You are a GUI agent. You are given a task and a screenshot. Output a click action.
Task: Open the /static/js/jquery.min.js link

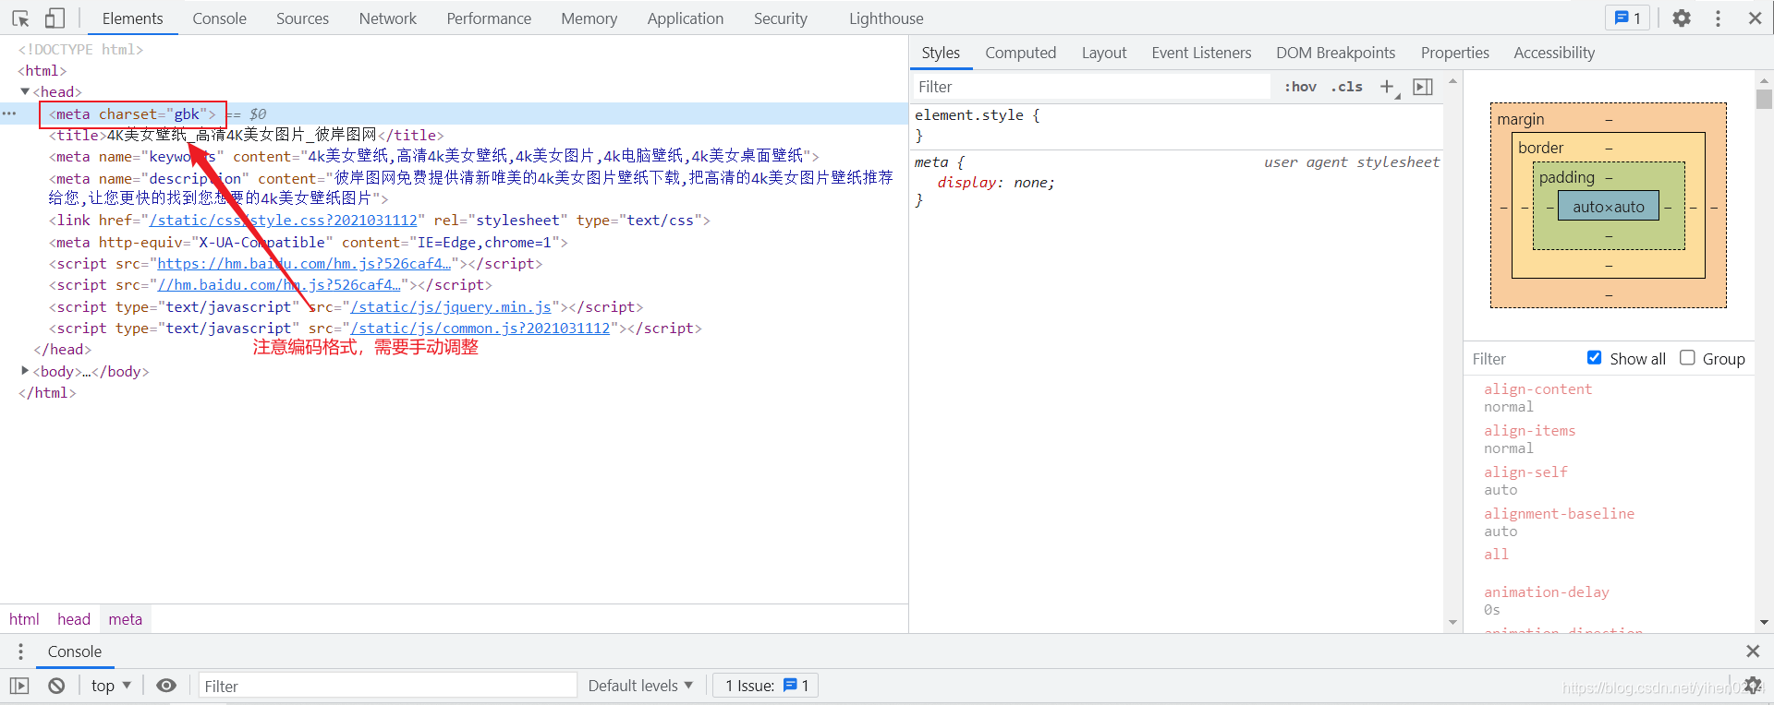point(451,307)
